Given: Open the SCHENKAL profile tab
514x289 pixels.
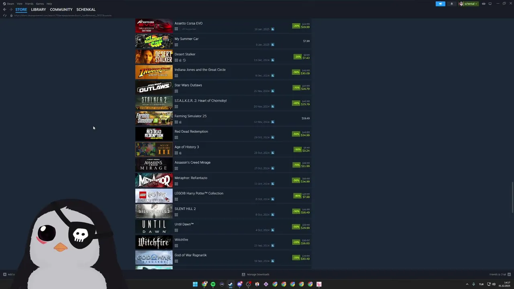Looking at the screenshot, I should click(86, 10).
